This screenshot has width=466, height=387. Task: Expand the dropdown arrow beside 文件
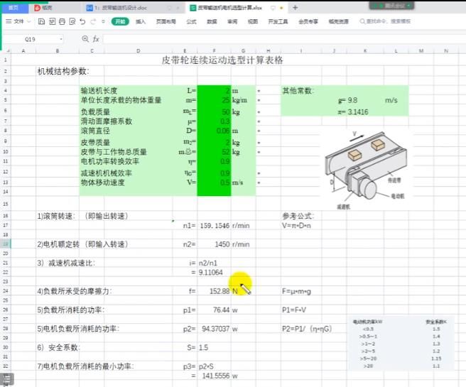tap(29, 21)
